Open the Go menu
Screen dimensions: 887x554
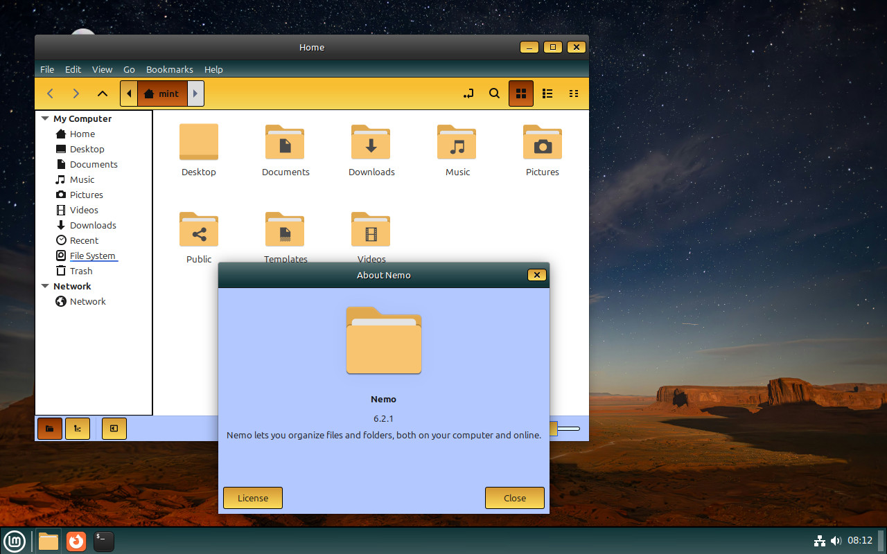tap(129, 69)
